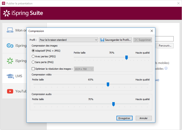This screenshot has width=182, height=130.
Task: Select the iSpring Cloud infinity icon
Action: pos(10,45)
